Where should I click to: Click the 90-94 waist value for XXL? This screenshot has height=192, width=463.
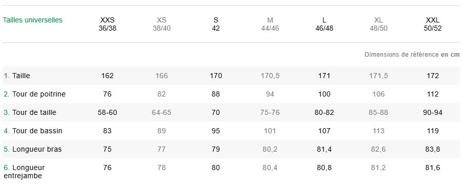point(433,112)
